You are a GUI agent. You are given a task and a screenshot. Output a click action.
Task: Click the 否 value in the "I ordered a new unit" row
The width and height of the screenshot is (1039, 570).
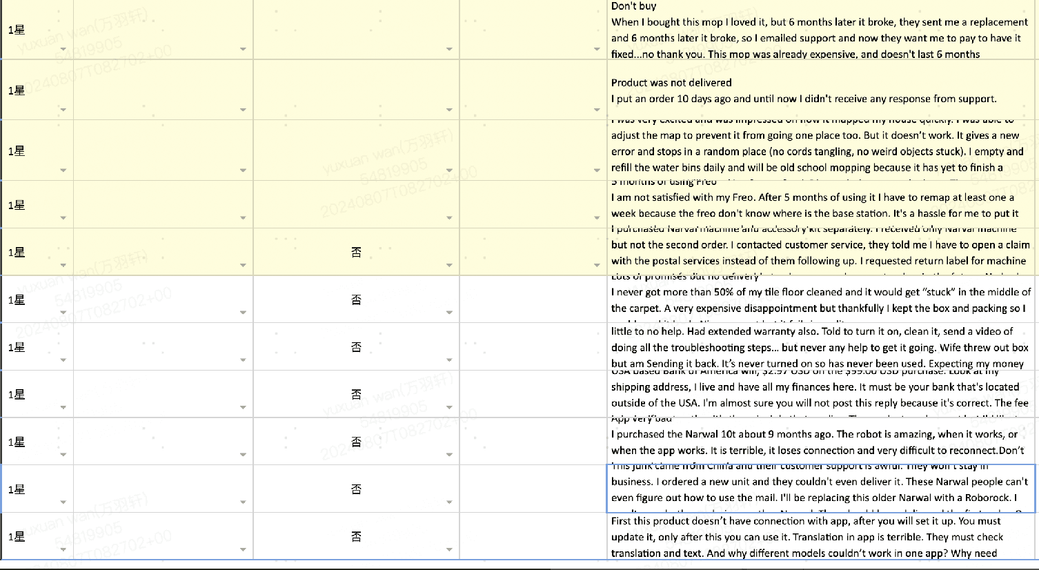click(356, 489)
